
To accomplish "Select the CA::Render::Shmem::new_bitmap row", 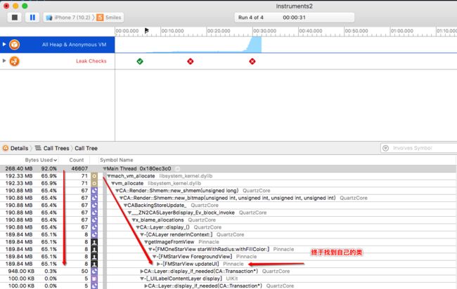I will (228, 198).
